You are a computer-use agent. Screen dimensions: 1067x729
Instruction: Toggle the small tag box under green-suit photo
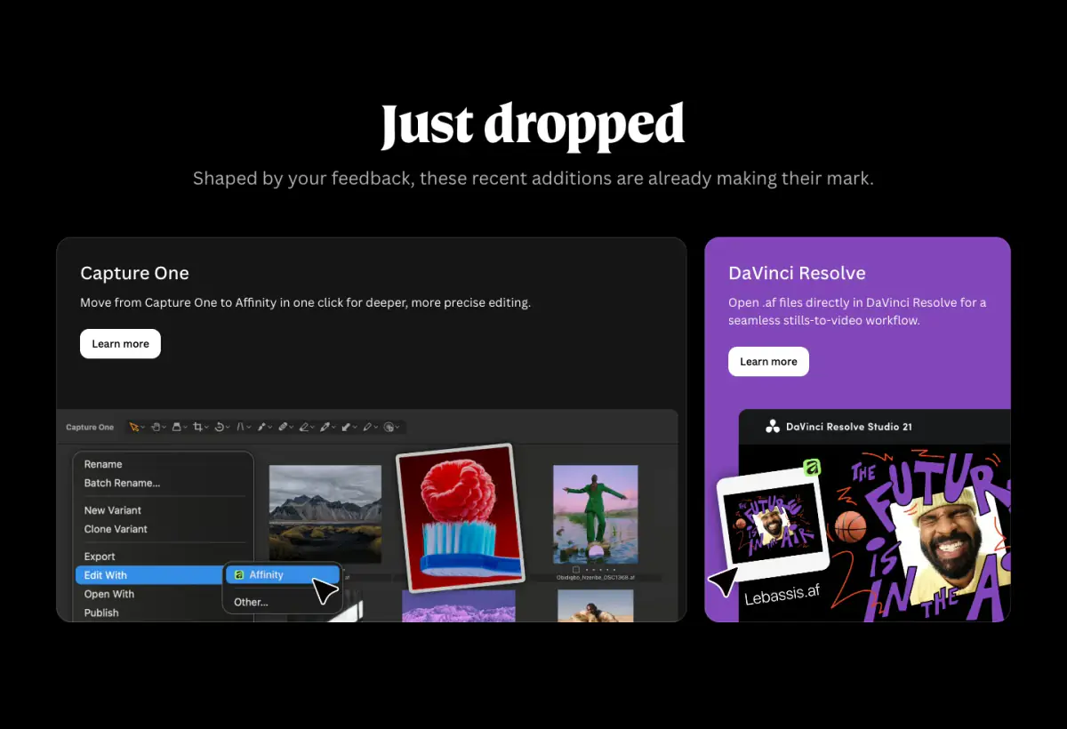point(576,569)
